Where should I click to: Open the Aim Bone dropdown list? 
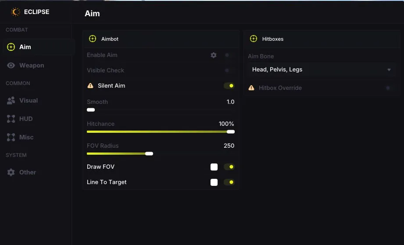point(321,70)
